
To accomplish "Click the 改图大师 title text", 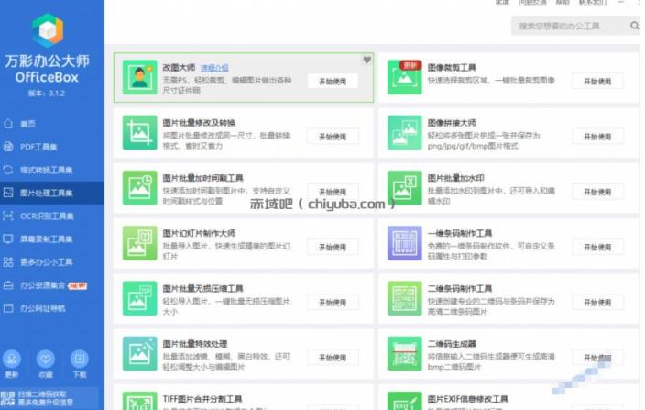I will [179, 68].
